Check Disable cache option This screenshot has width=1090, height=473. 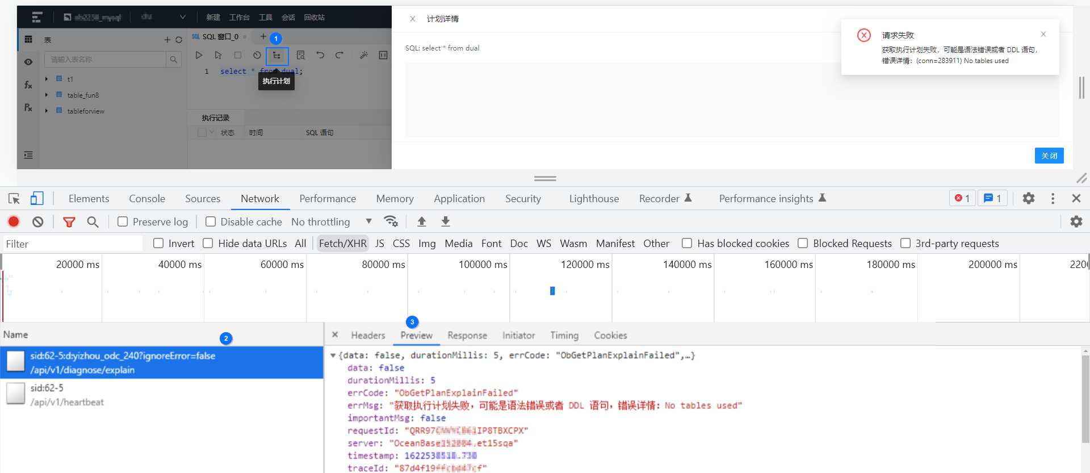point(211,221)
